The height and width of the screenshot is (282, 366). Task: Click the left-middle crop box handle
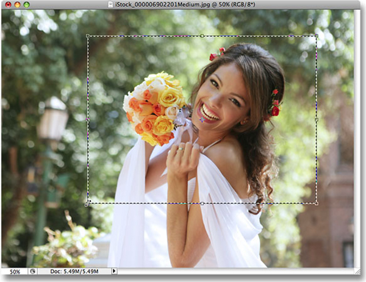88,119
